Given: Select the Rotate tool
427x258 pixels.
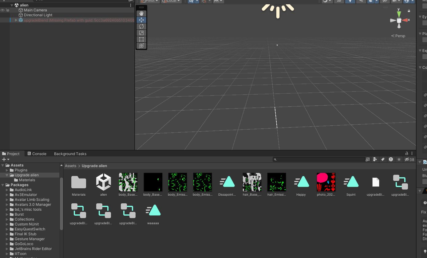Looking at the screenshot, I should [x=141, y=26].
